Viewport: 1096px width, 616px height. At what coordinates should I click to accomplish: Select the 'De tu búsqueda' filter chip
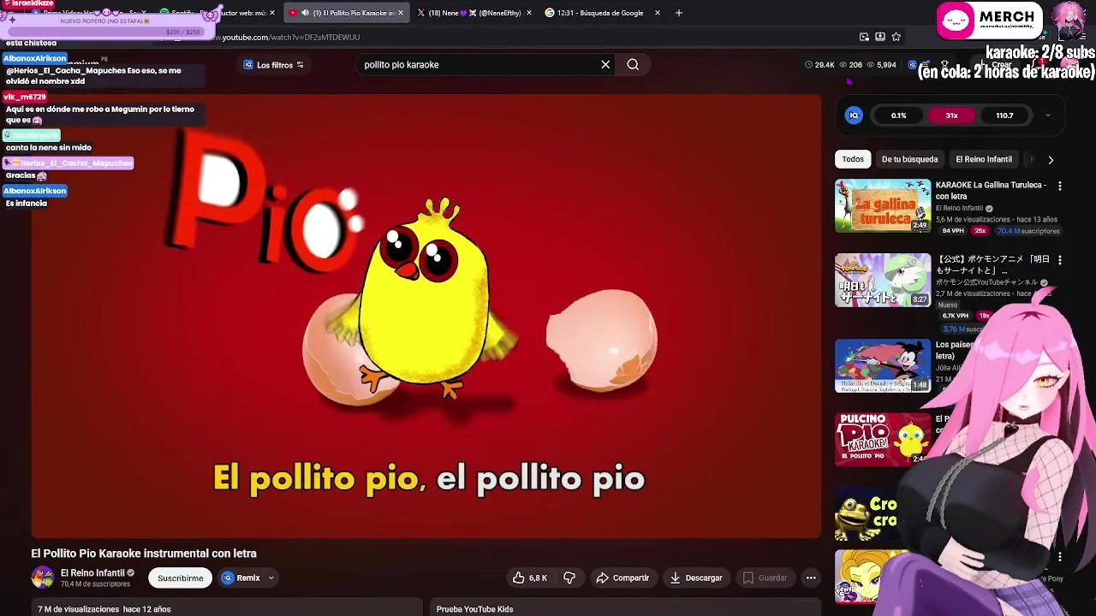[909, 159]
